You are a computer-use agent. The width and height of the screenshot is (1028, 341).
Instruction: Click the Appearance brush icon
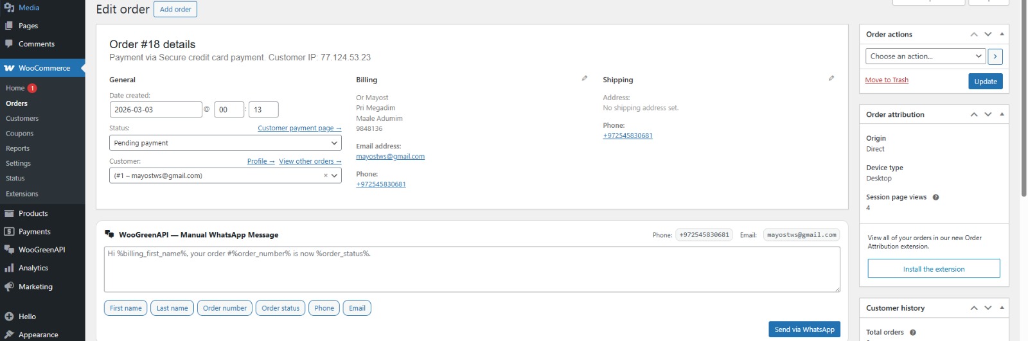click(9, 335)
